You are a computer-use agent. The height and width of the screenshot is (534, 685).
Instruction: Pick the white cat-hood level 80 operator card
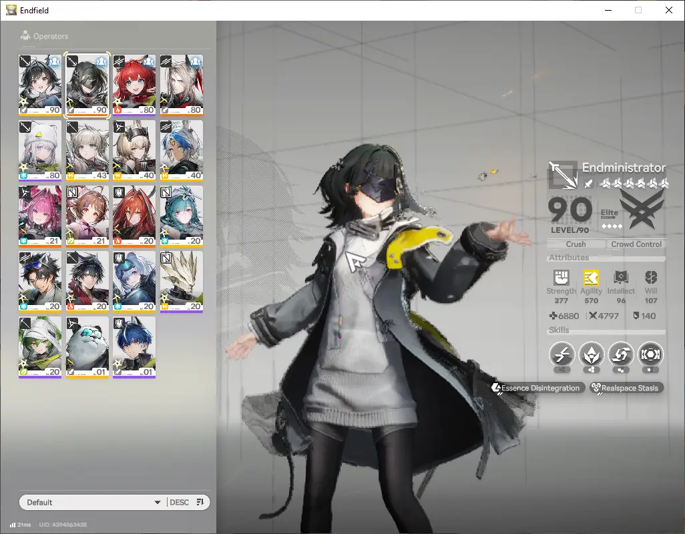[40, 150]
